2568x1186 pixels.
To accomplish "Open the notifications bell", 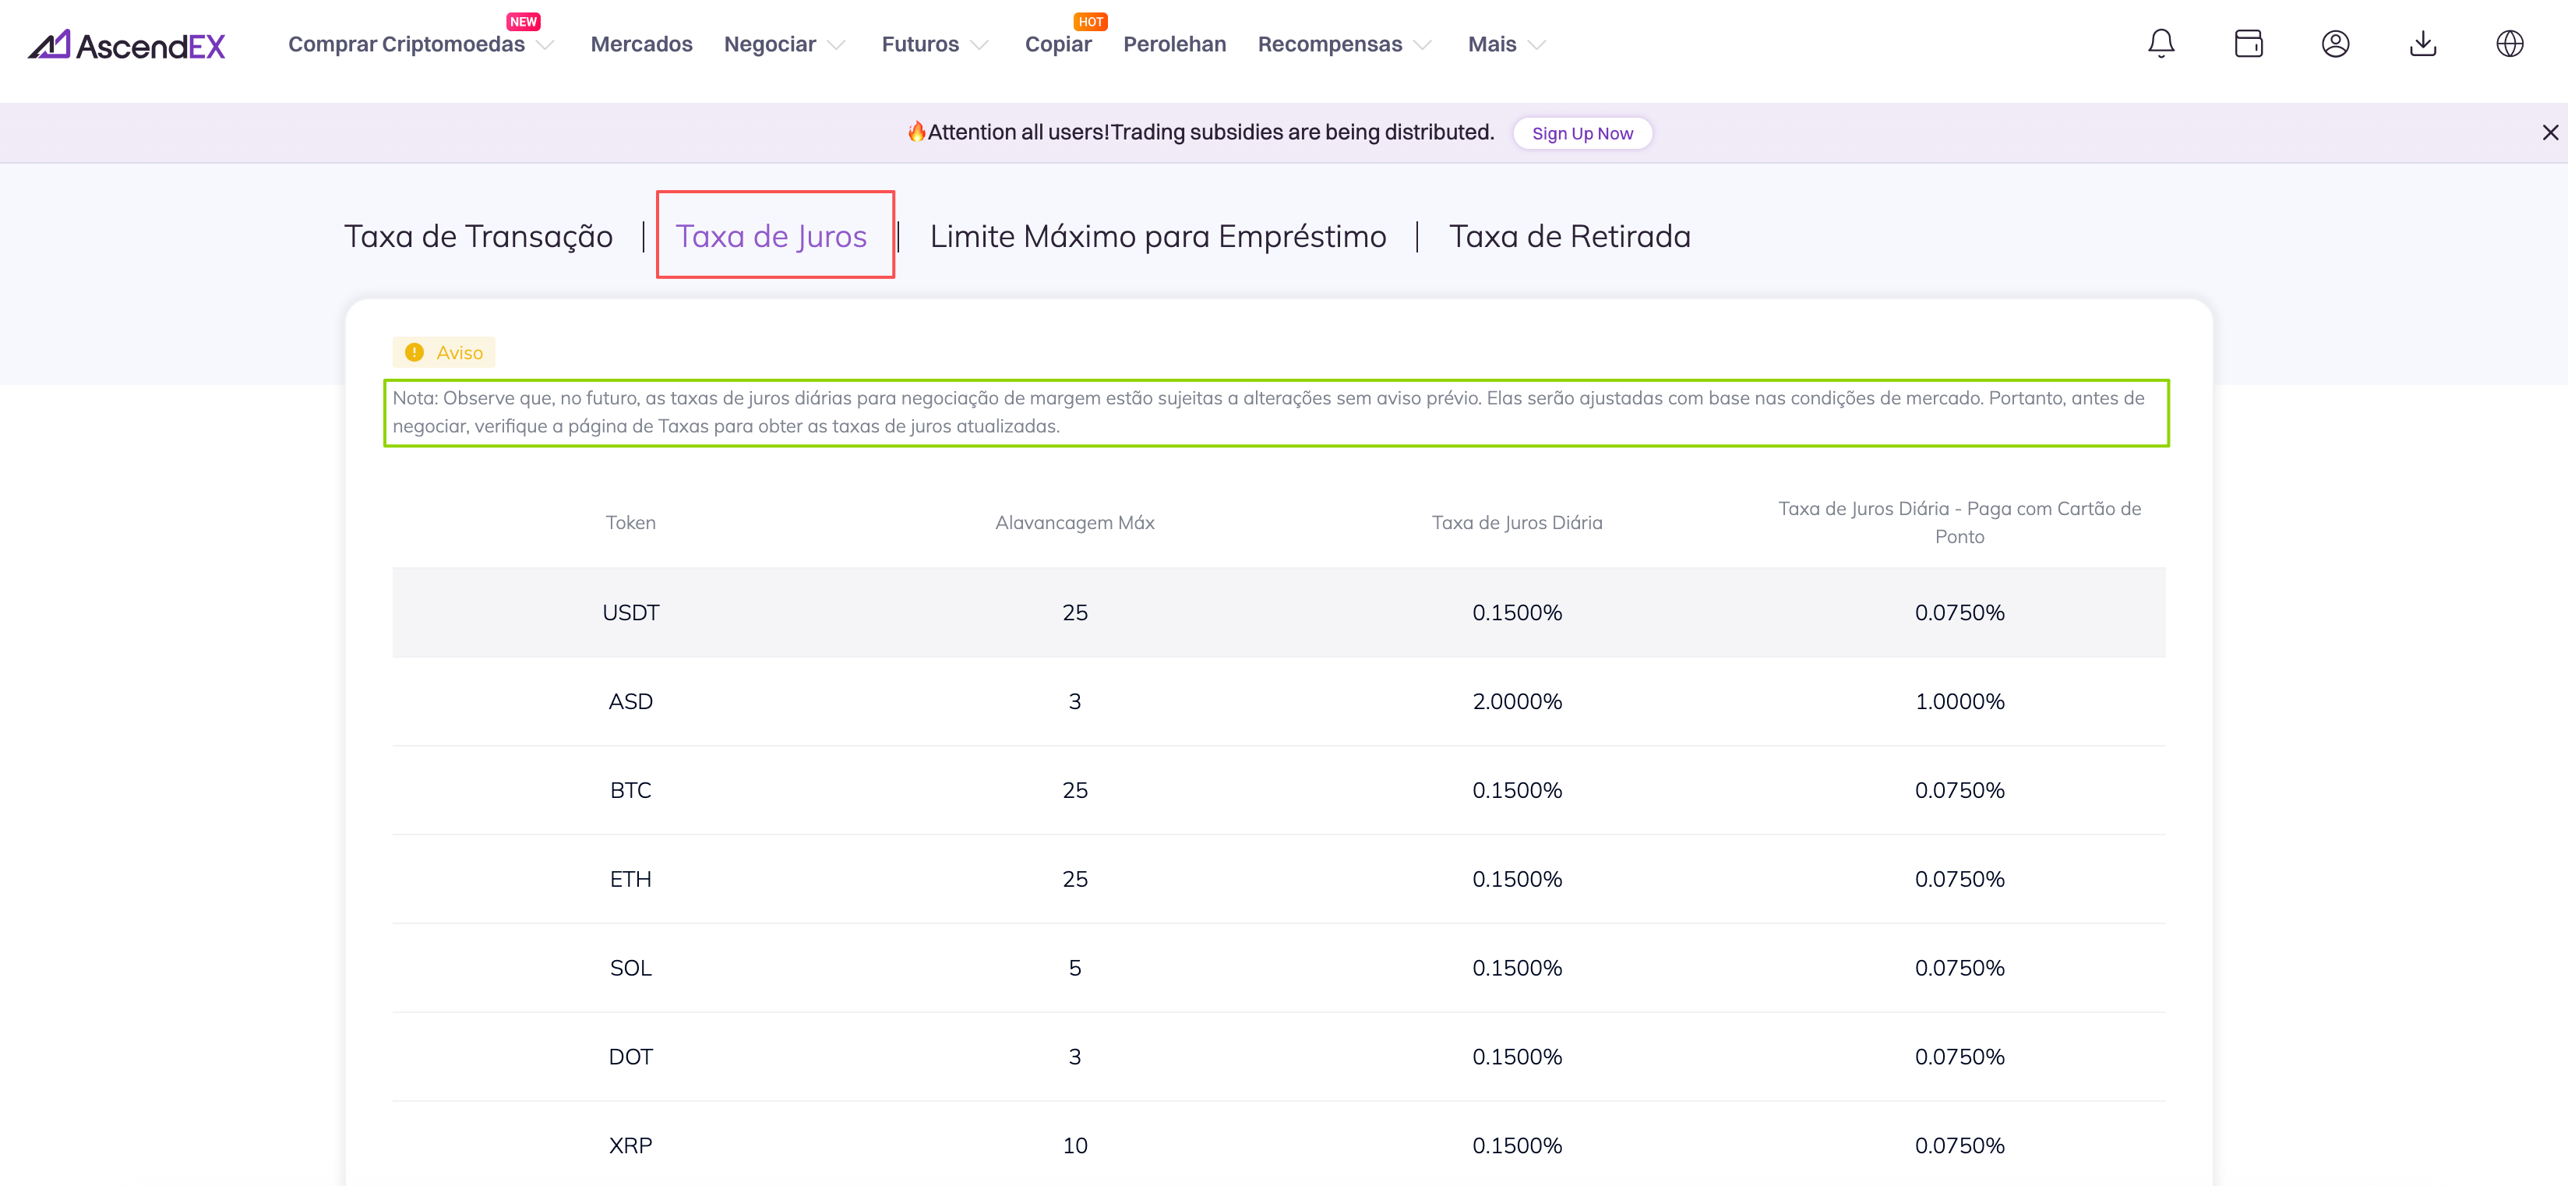I will [2161, 44].
